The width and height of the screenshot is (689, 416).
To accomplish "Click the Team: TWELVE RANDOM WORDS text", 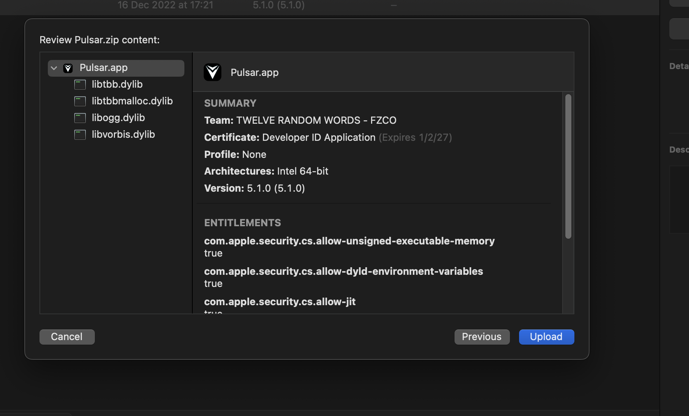I will point(300,120).
